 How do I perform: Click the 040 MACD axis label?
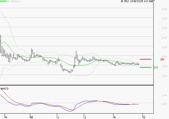point(164,95)
